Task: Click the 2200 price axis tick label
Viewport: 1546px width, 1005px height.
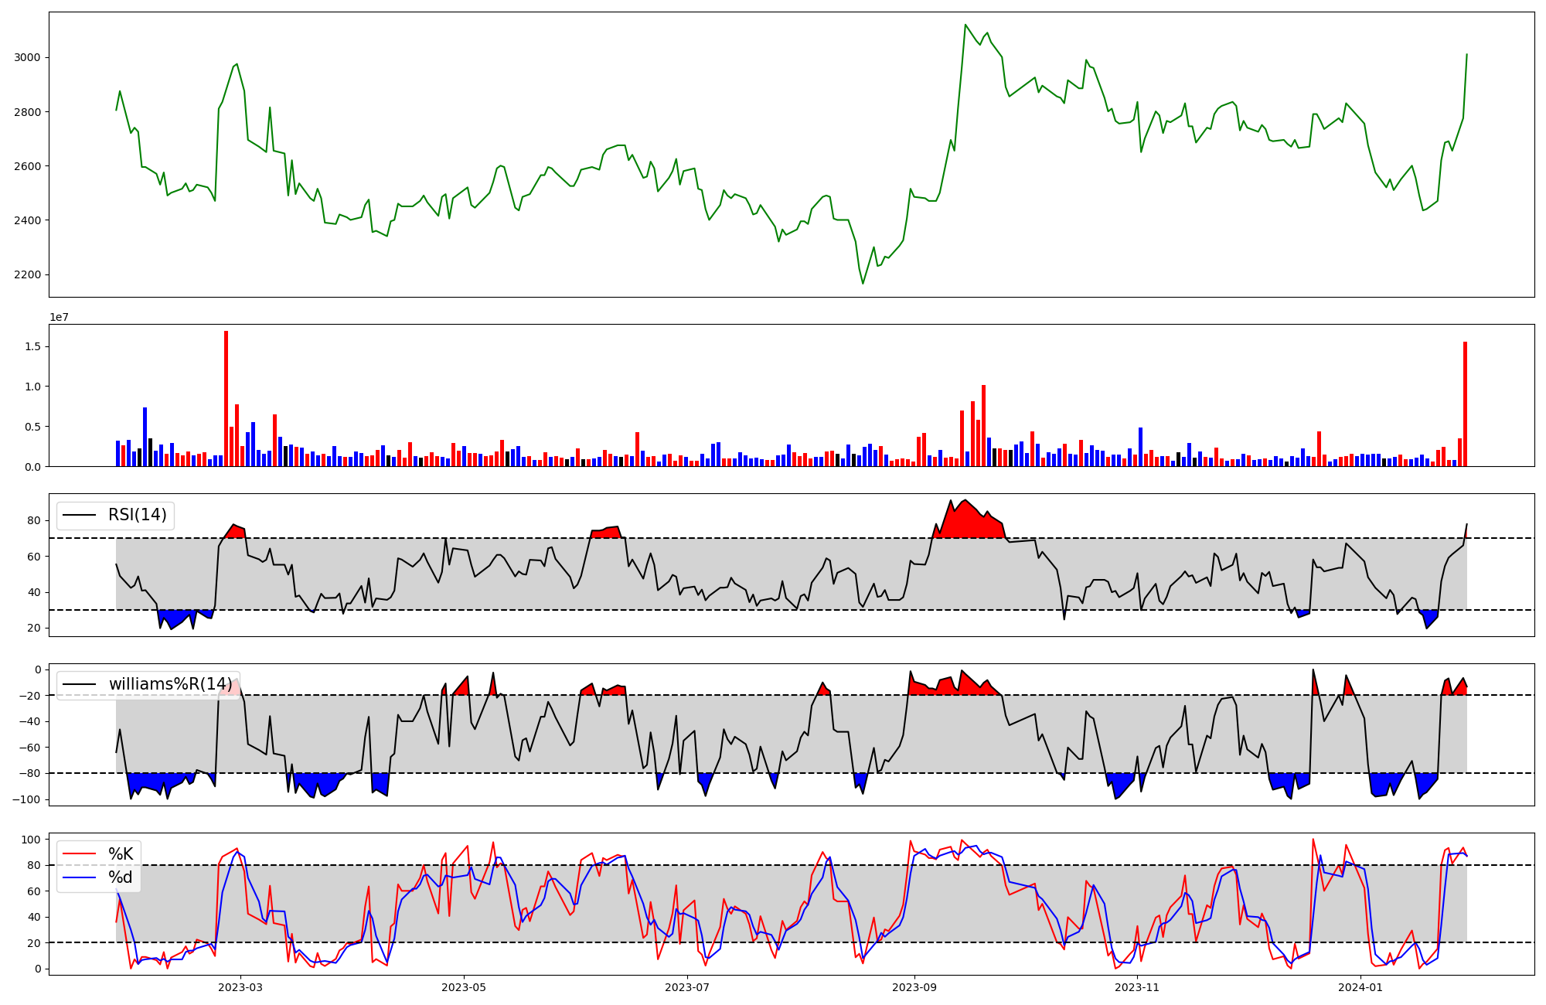Action: tap(28, 275)
